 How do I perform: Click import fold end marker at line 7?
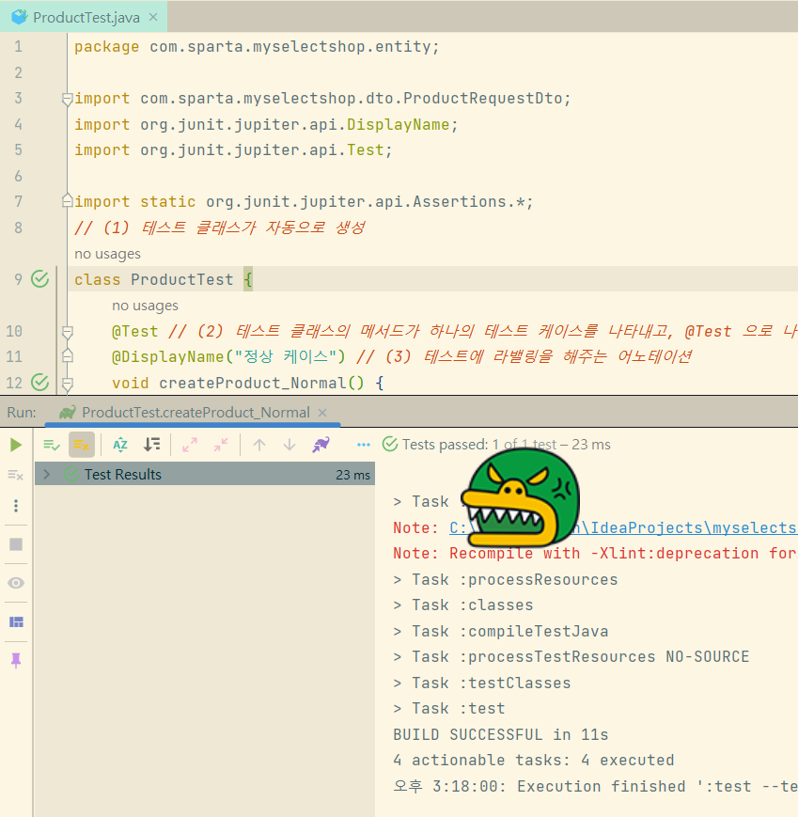pyautogui.click(x=67, y=201)
